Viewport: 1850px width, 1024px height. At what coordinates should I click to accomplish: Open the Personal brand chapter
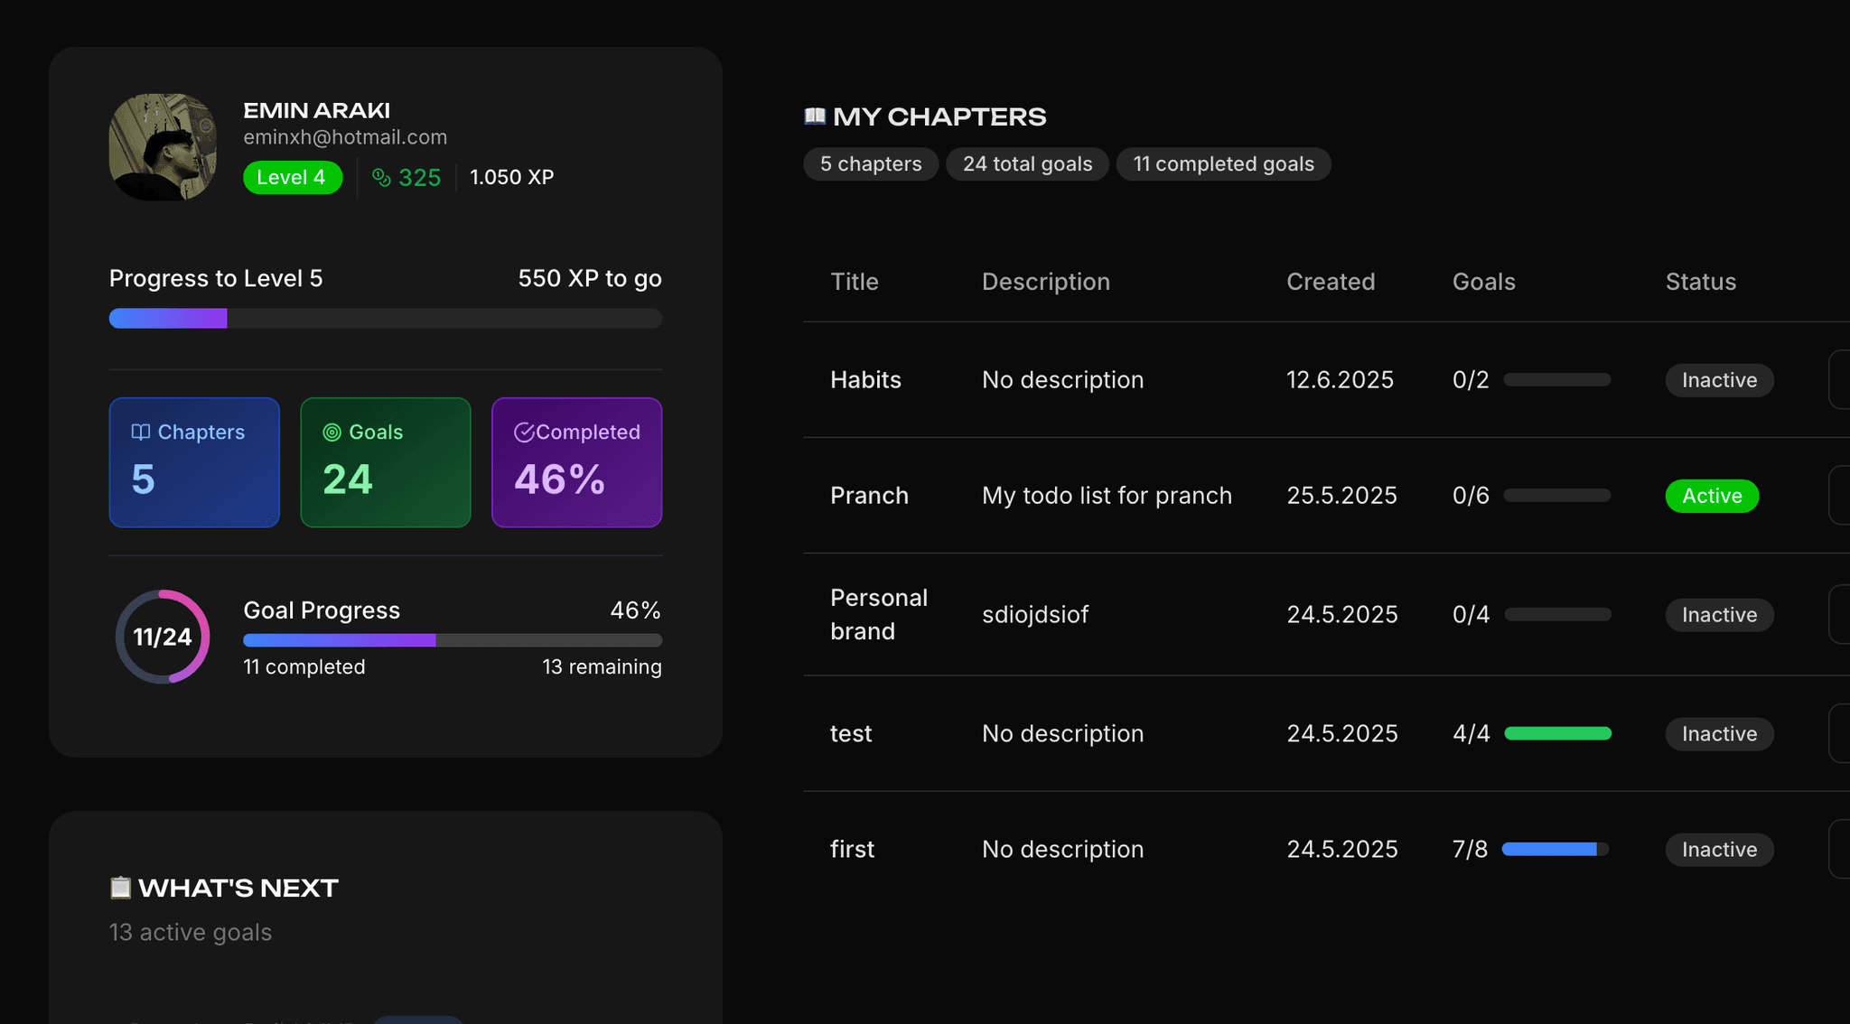click(878, 614)
